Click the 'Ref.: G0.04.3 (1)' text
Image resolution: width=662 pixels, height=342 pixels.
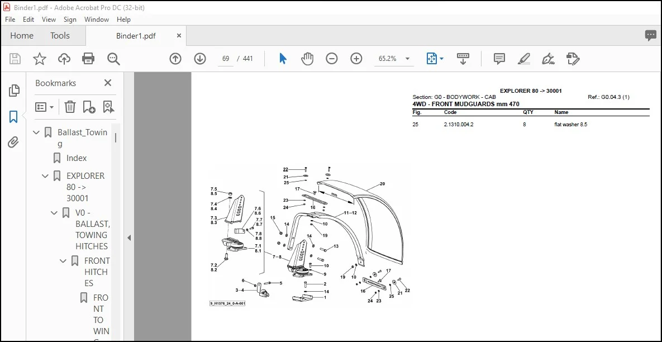(x=608, y=97)
